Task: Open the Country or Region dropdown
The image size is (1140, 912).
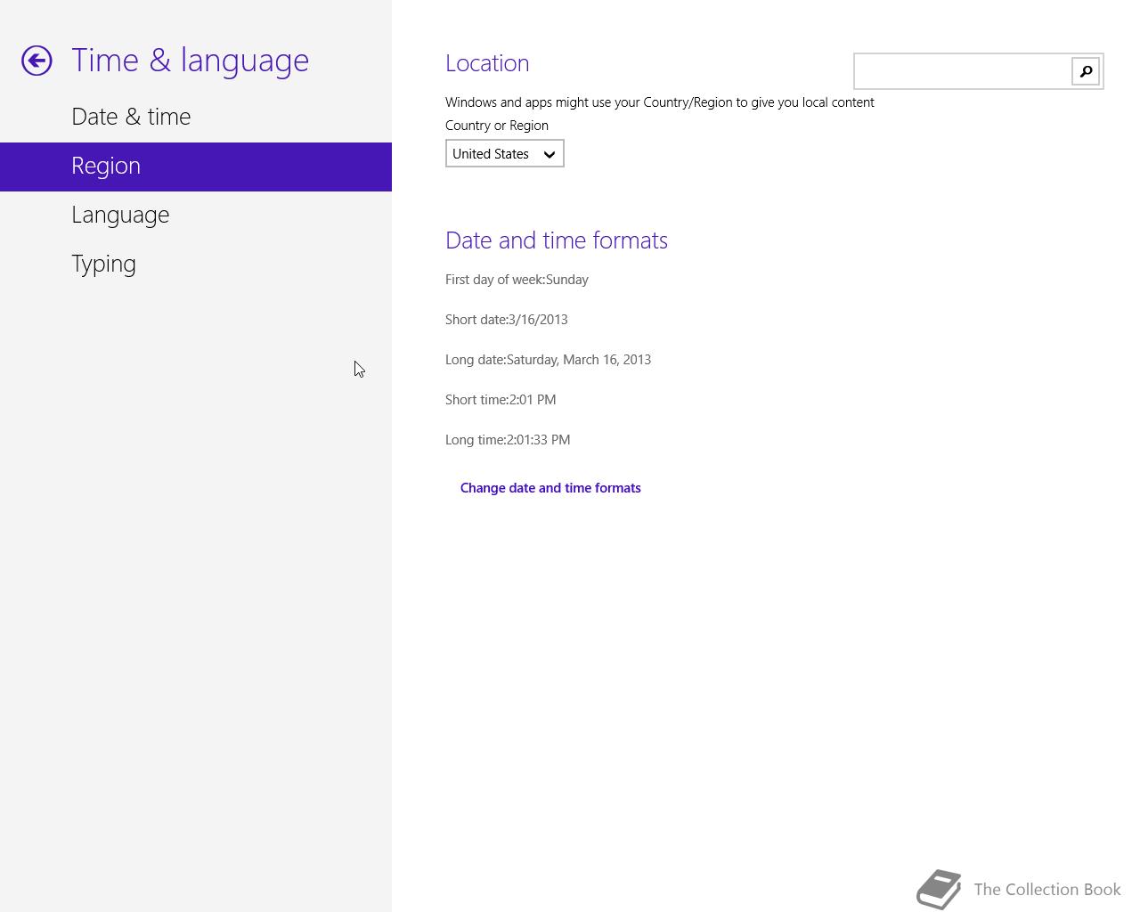Action: (505, 154)
